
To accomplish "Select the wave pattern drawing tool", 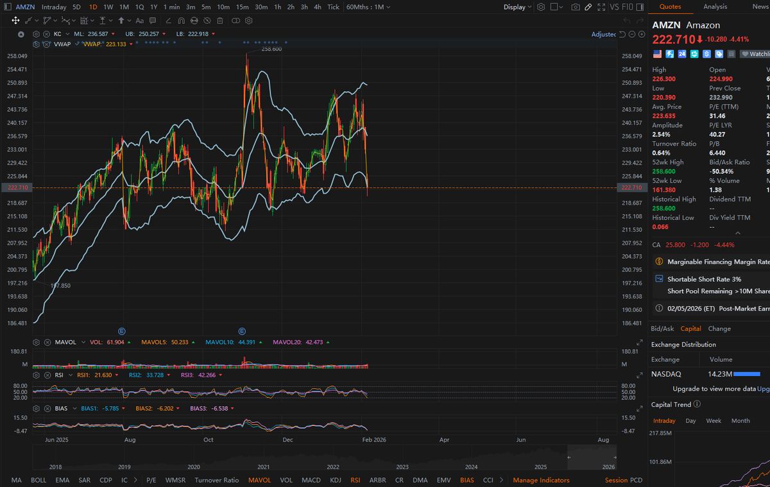I will (x=65, y=21).
